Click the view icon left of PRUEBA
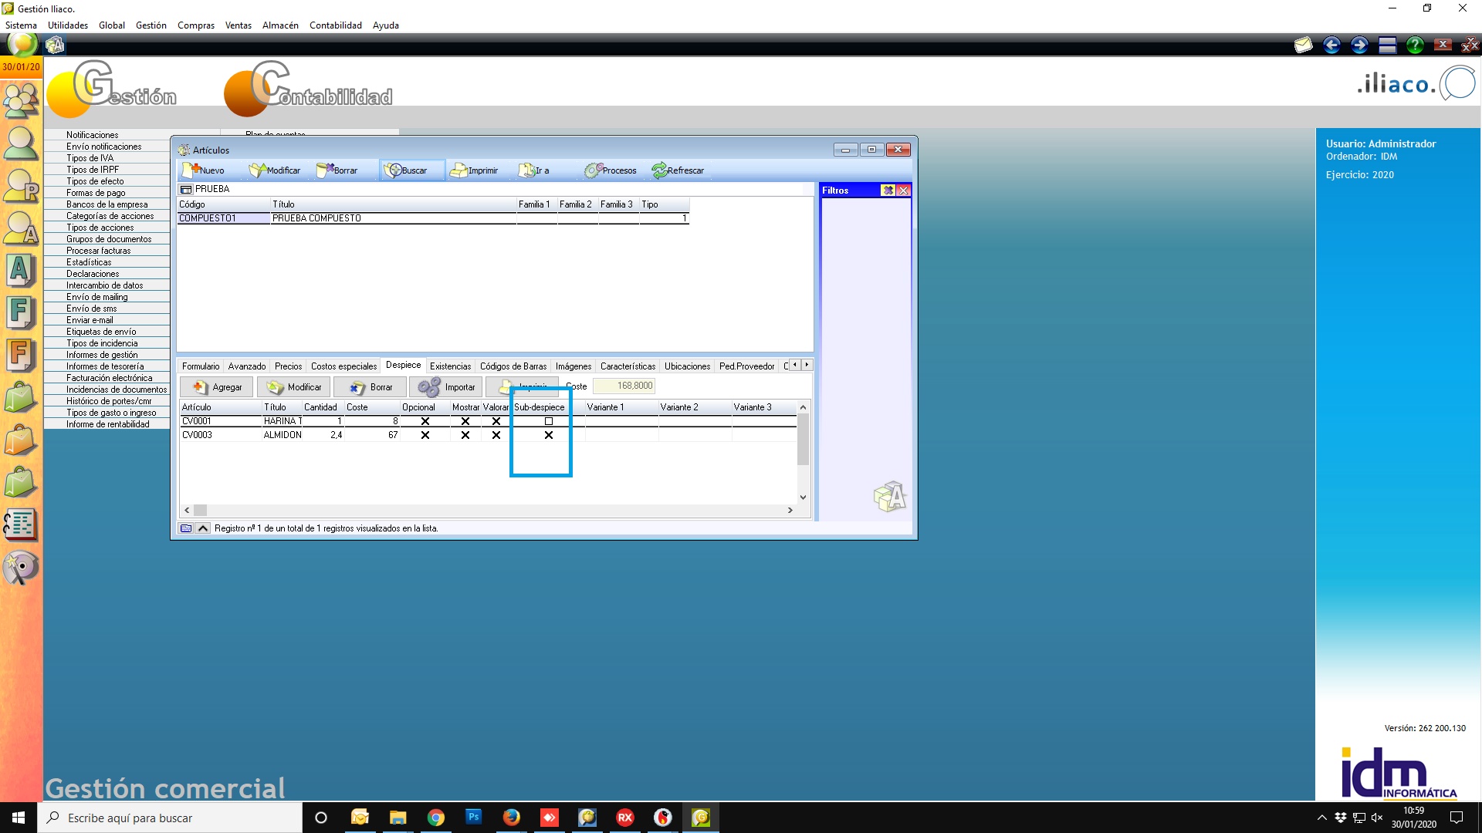This screenshot has width=1482, height=833. 185,189
